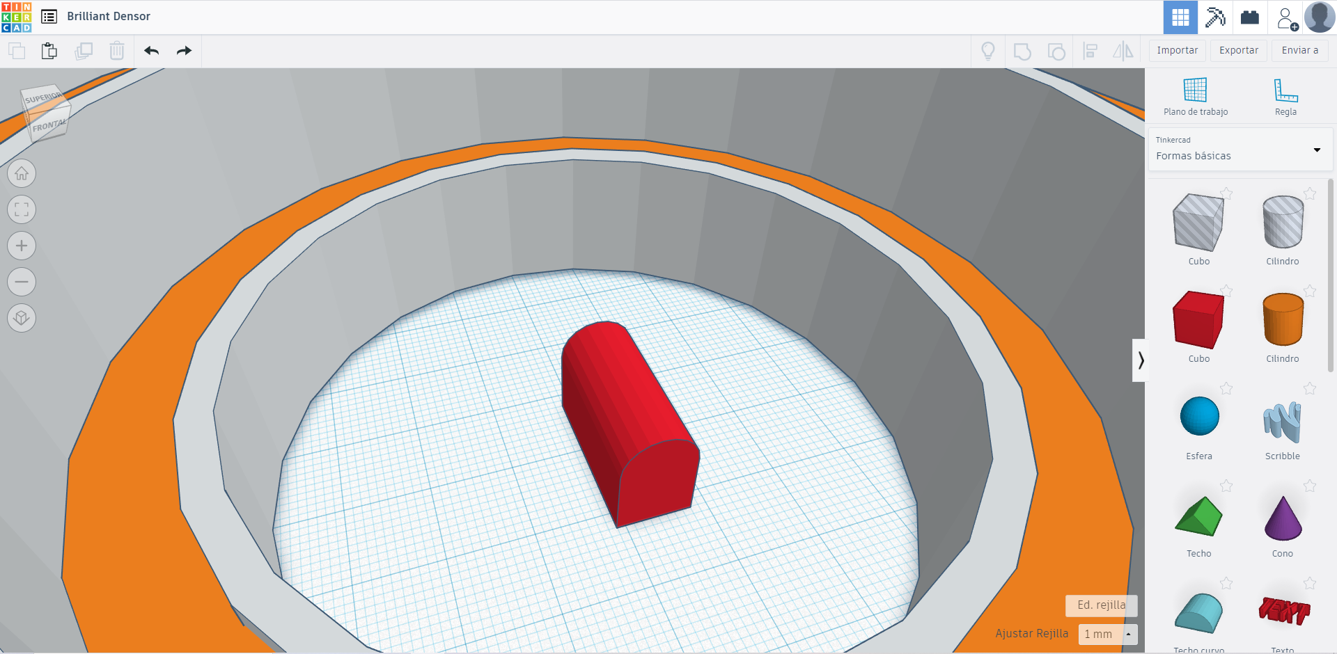Viewport: 1337px width, 654px height.
Task: Redo the last action
Action: click(x=184, y=51)
